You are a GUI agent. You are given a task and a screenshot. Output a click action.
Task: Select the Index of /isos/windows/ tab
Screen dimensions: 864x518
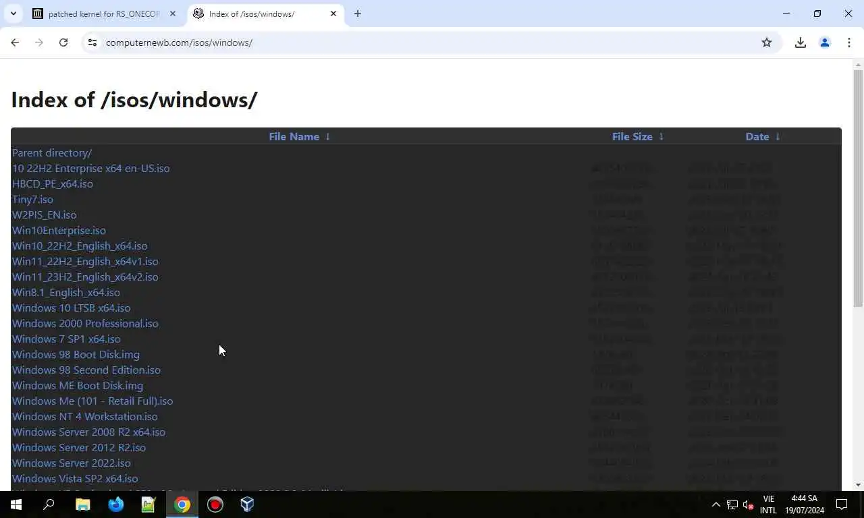[266, 13]
